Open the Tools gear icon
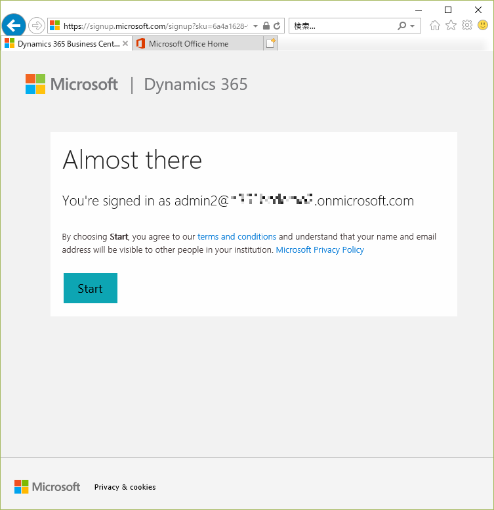494x510 pixels. (467, 25)
